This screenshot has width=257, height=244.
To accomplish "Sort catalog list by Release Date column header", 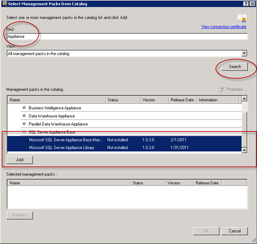I will tap(182, 100).
